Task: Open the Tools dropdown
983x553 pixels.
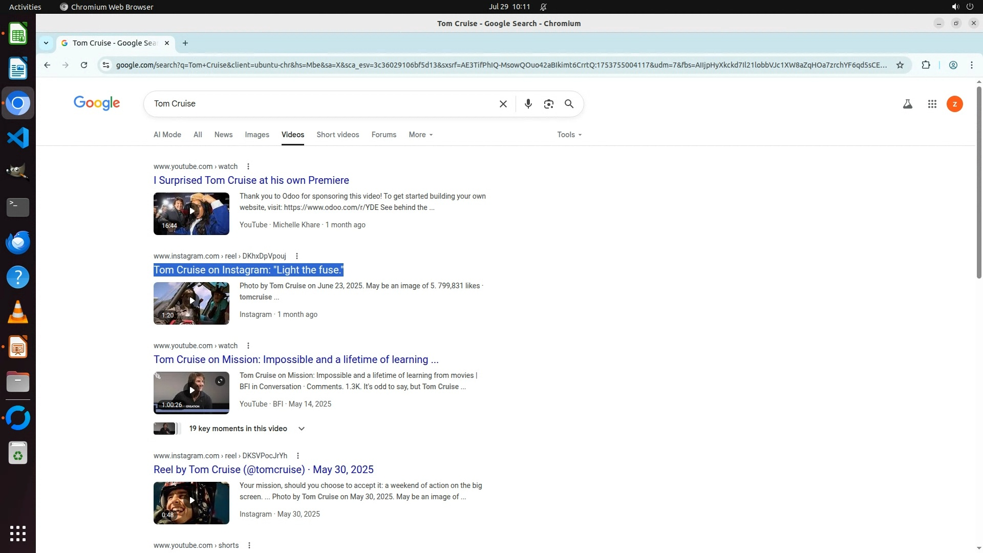Action: [x=569, y=135]
